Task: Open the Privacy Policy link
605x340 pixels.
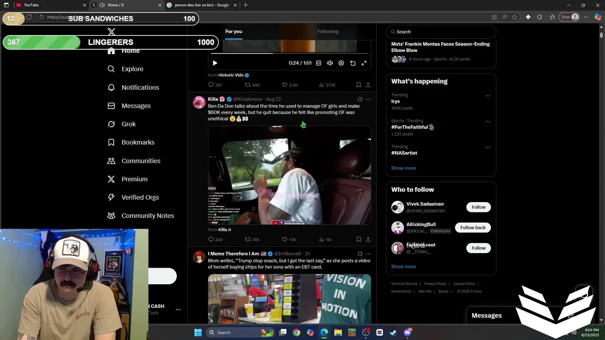Action: pyautogui.click(x=435, y=284)
